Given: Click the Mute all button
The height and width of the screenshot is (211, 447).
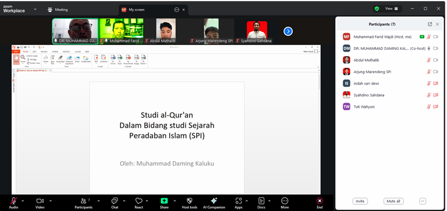Looking at the screenshot, I should pos(393,201).
